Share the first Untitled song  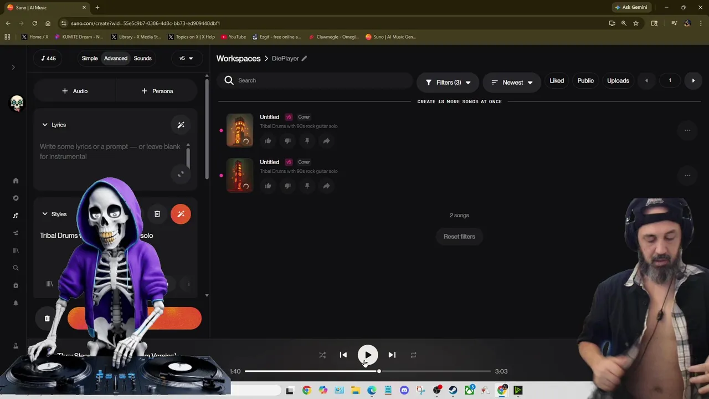(326, 141)
